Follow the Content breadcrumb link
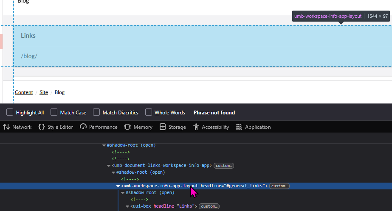 point(24,92)
